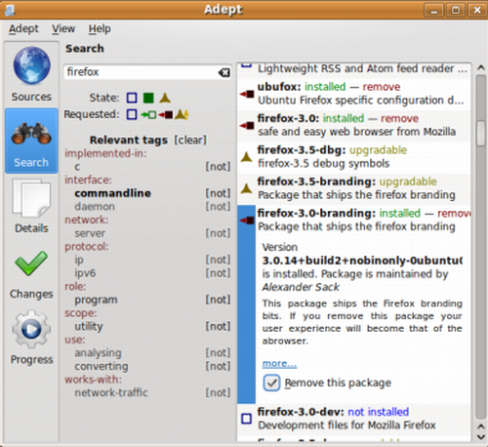Exclude utility tag with [not]
The width and height of the screenshot is (488, 447).
(218, 326)
